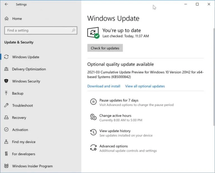Open the Activation page
215x173 pixels.
coord(20,130)
